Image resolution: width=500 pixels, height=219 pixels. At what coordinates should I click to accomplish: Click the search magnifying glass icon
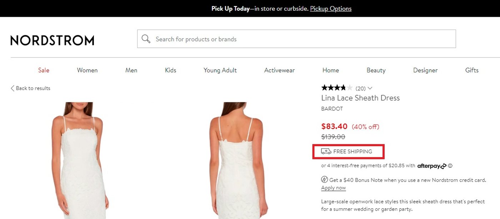pos(146,39)
